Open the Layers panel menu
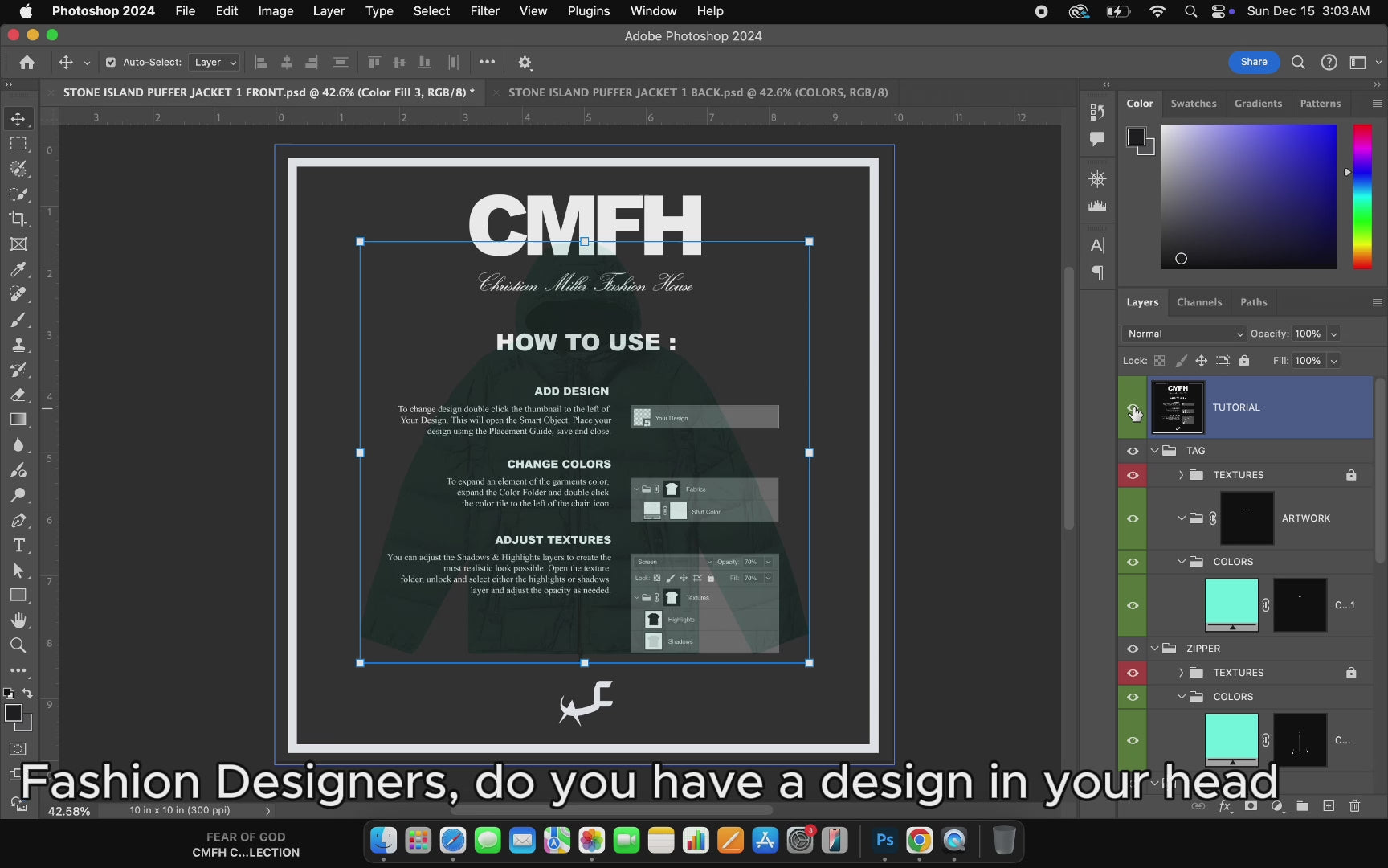Image resolution: width=1388 pixels, height=868 pixels. (x=1377, y=302)
